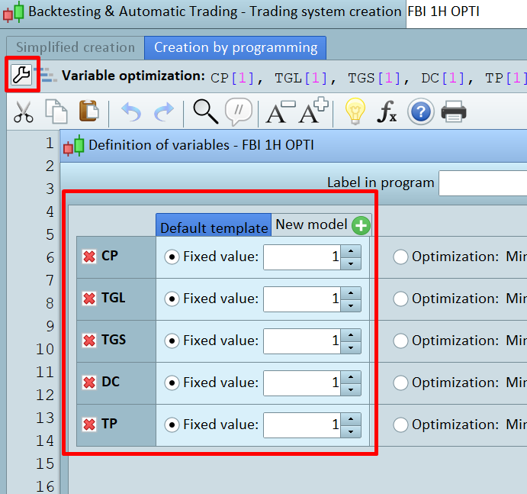The image size is (527, 494).
Task: Click TGL fixed value field
Action: (x=302, y=299)
